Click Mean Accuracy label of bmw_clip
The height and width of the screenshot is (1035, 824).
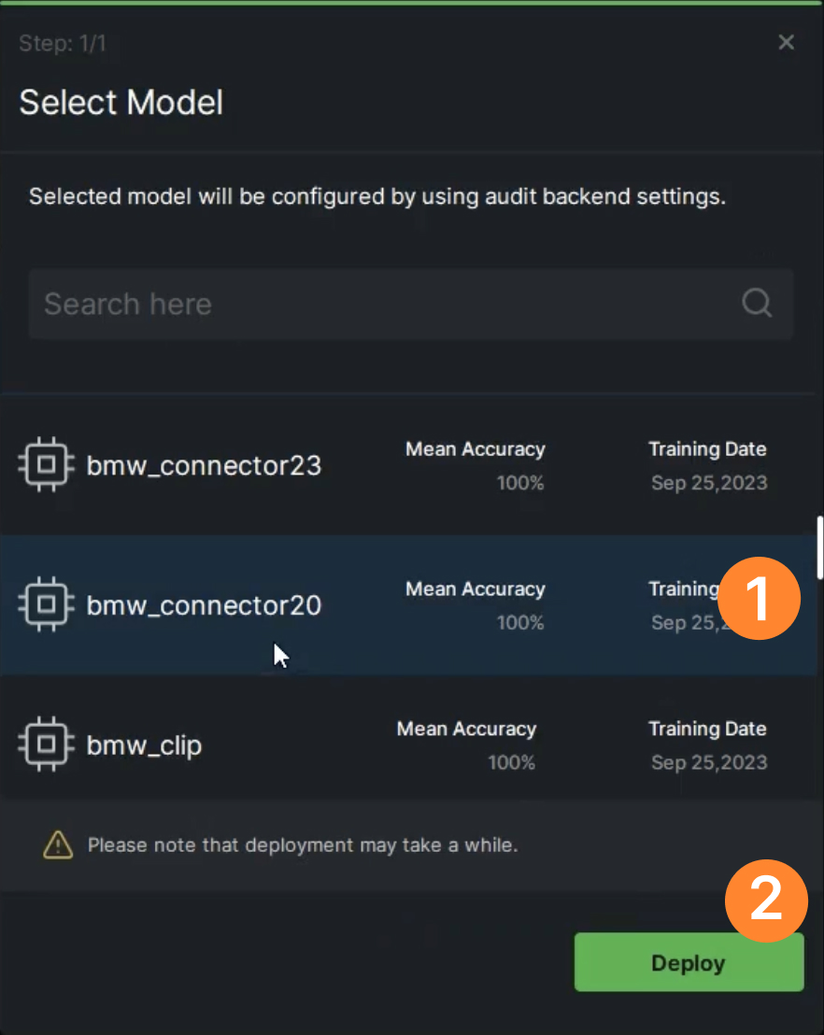467,729
